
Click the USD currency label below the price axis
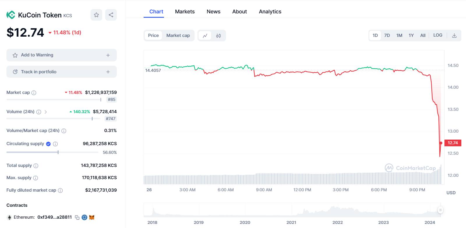click(x=451, y=193)
